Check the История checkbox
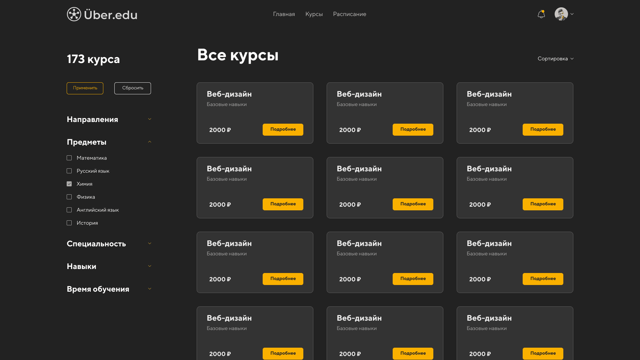The width and height of the screenshot is (640, 360). tap(69, 223)
